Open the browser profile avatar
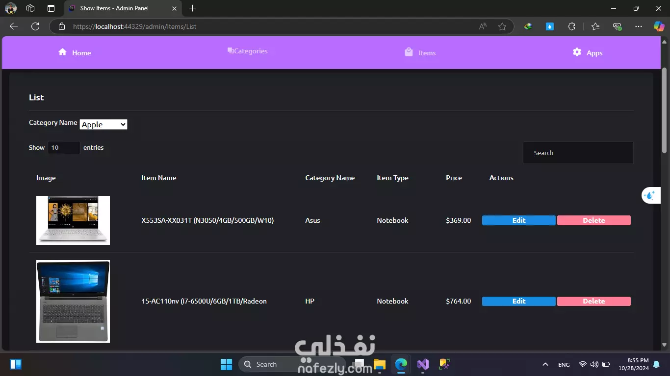The width and height of the screenshot is (670, 376). (10, 8)
